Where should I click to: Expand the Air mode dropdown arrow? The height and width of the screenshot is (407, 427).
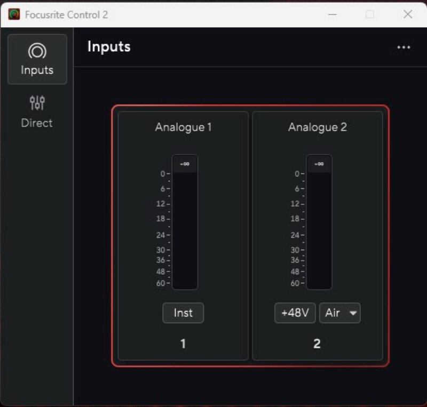point(353,313)
